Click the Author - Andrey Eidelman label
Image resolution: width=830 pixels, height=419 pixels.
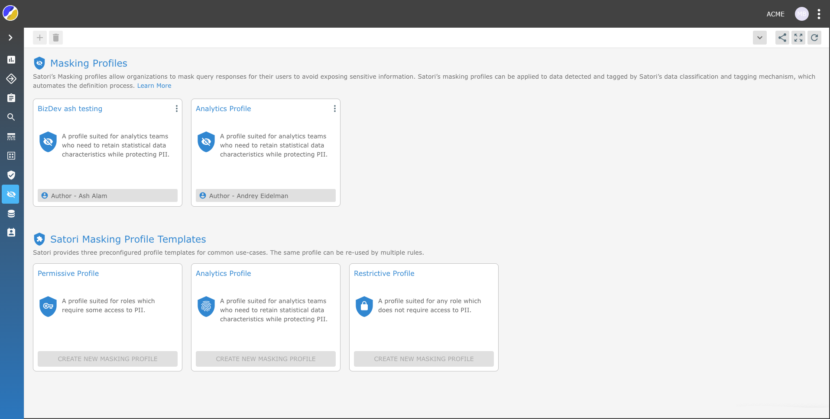(266, 195)
